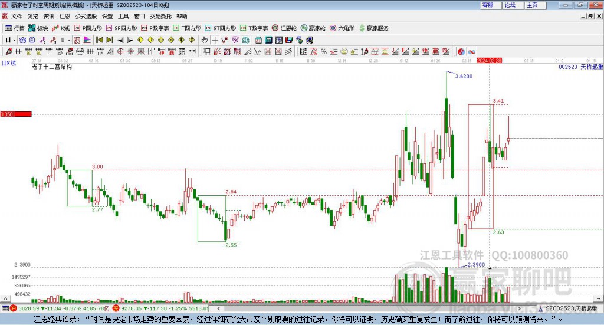Viewport: 604px width, 325px height.
Task: Open the 江恩轮 Gann wheel
Action: 284,28
